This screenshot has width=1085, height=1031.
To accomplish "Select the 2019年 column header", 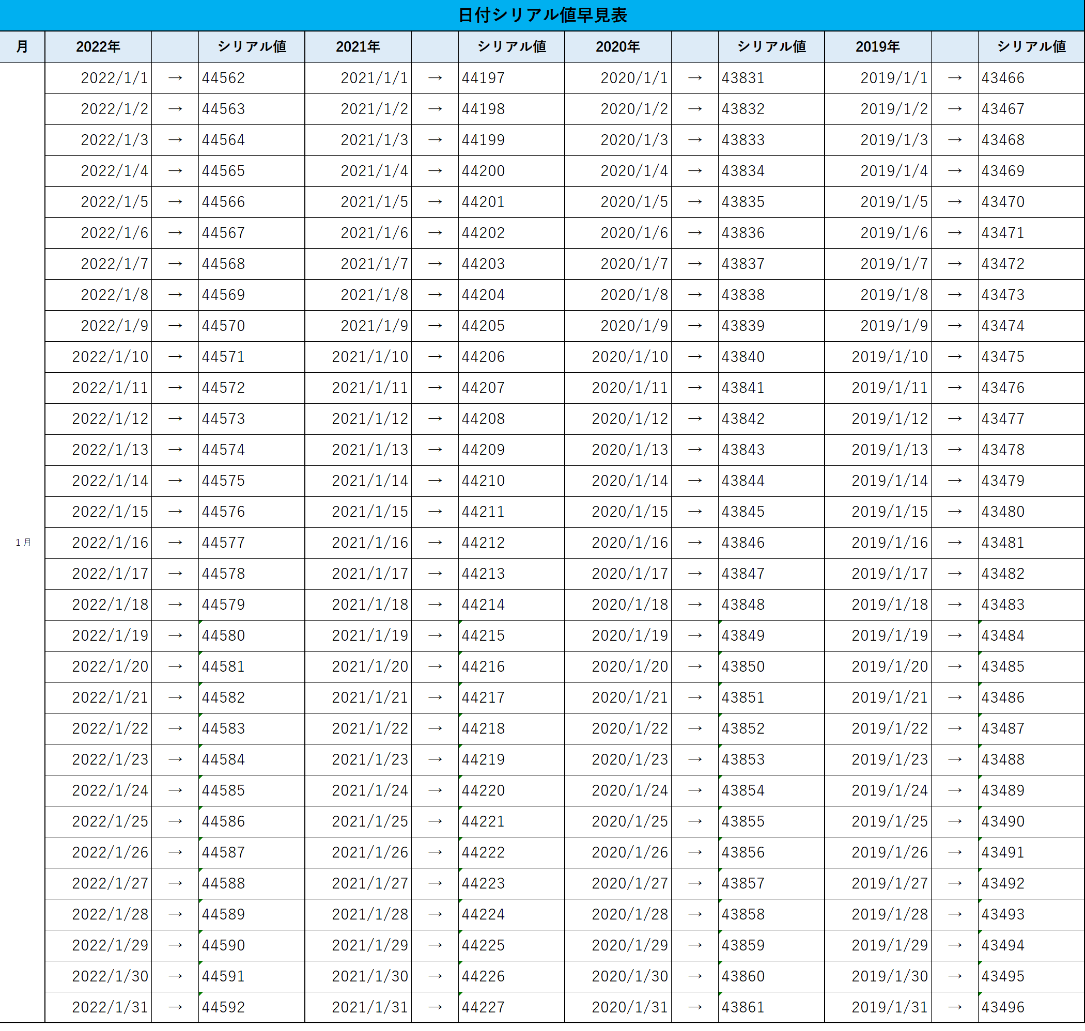I will 878,46.
